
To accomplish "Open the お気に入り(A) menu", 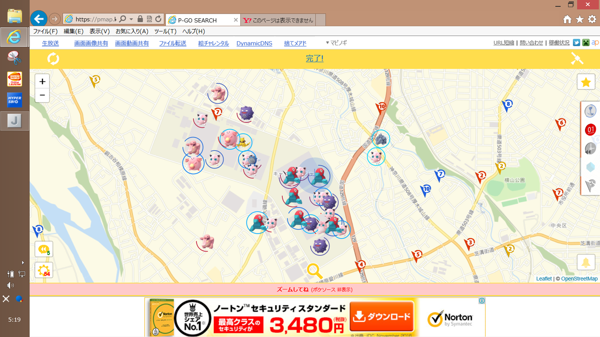I will pyautogui.click(x=132, y=31).
